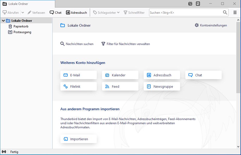The image size is (241, 155).
Task: Add a new E-Mail account
Action: (79, 75)
